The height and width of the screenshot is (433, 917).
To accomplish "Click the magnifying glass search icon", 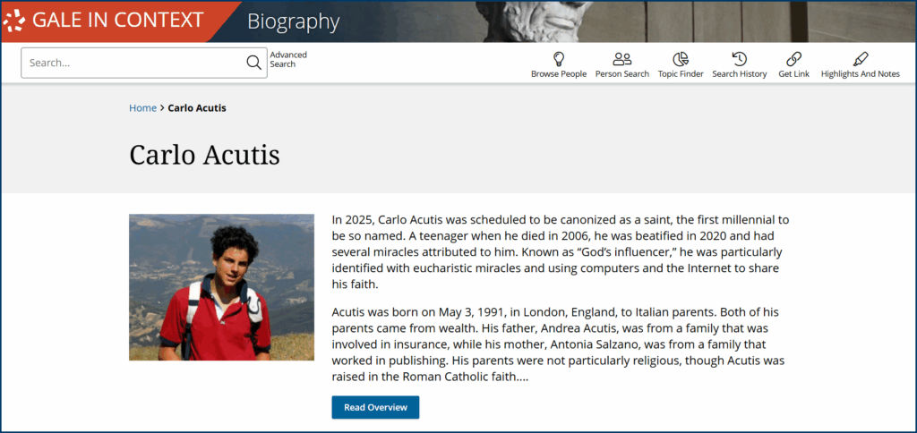I will tap(253, 63).
